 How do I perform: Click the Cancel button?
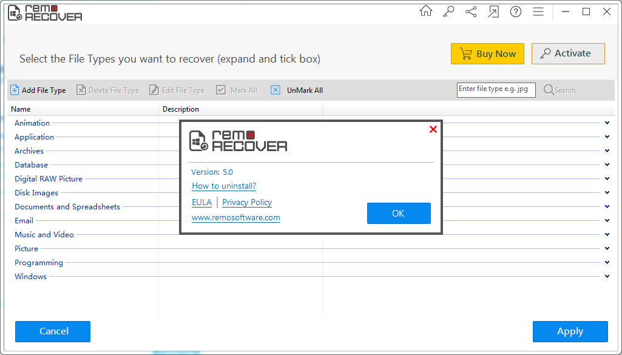click(53, 331)
